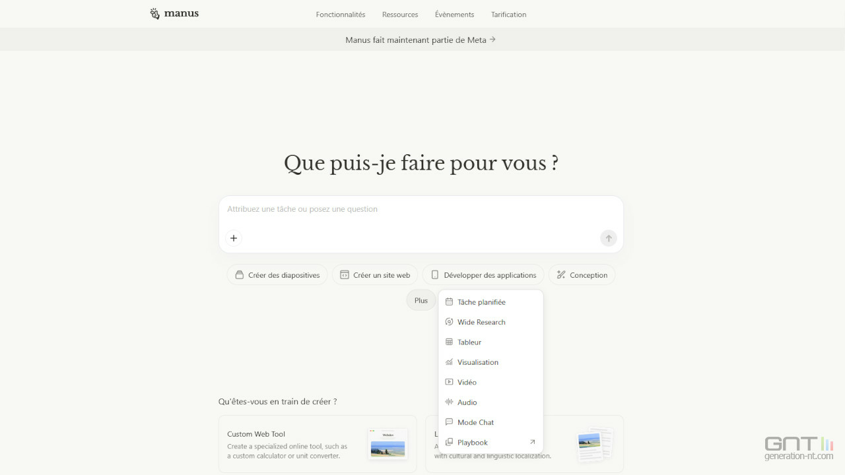
Task: Click the Vidéo play icon
Action: click(x=449, y=382)
